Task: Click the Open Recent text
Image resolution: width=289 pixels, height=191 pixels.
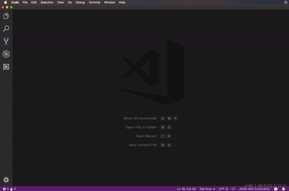Action: coord(146,136)
